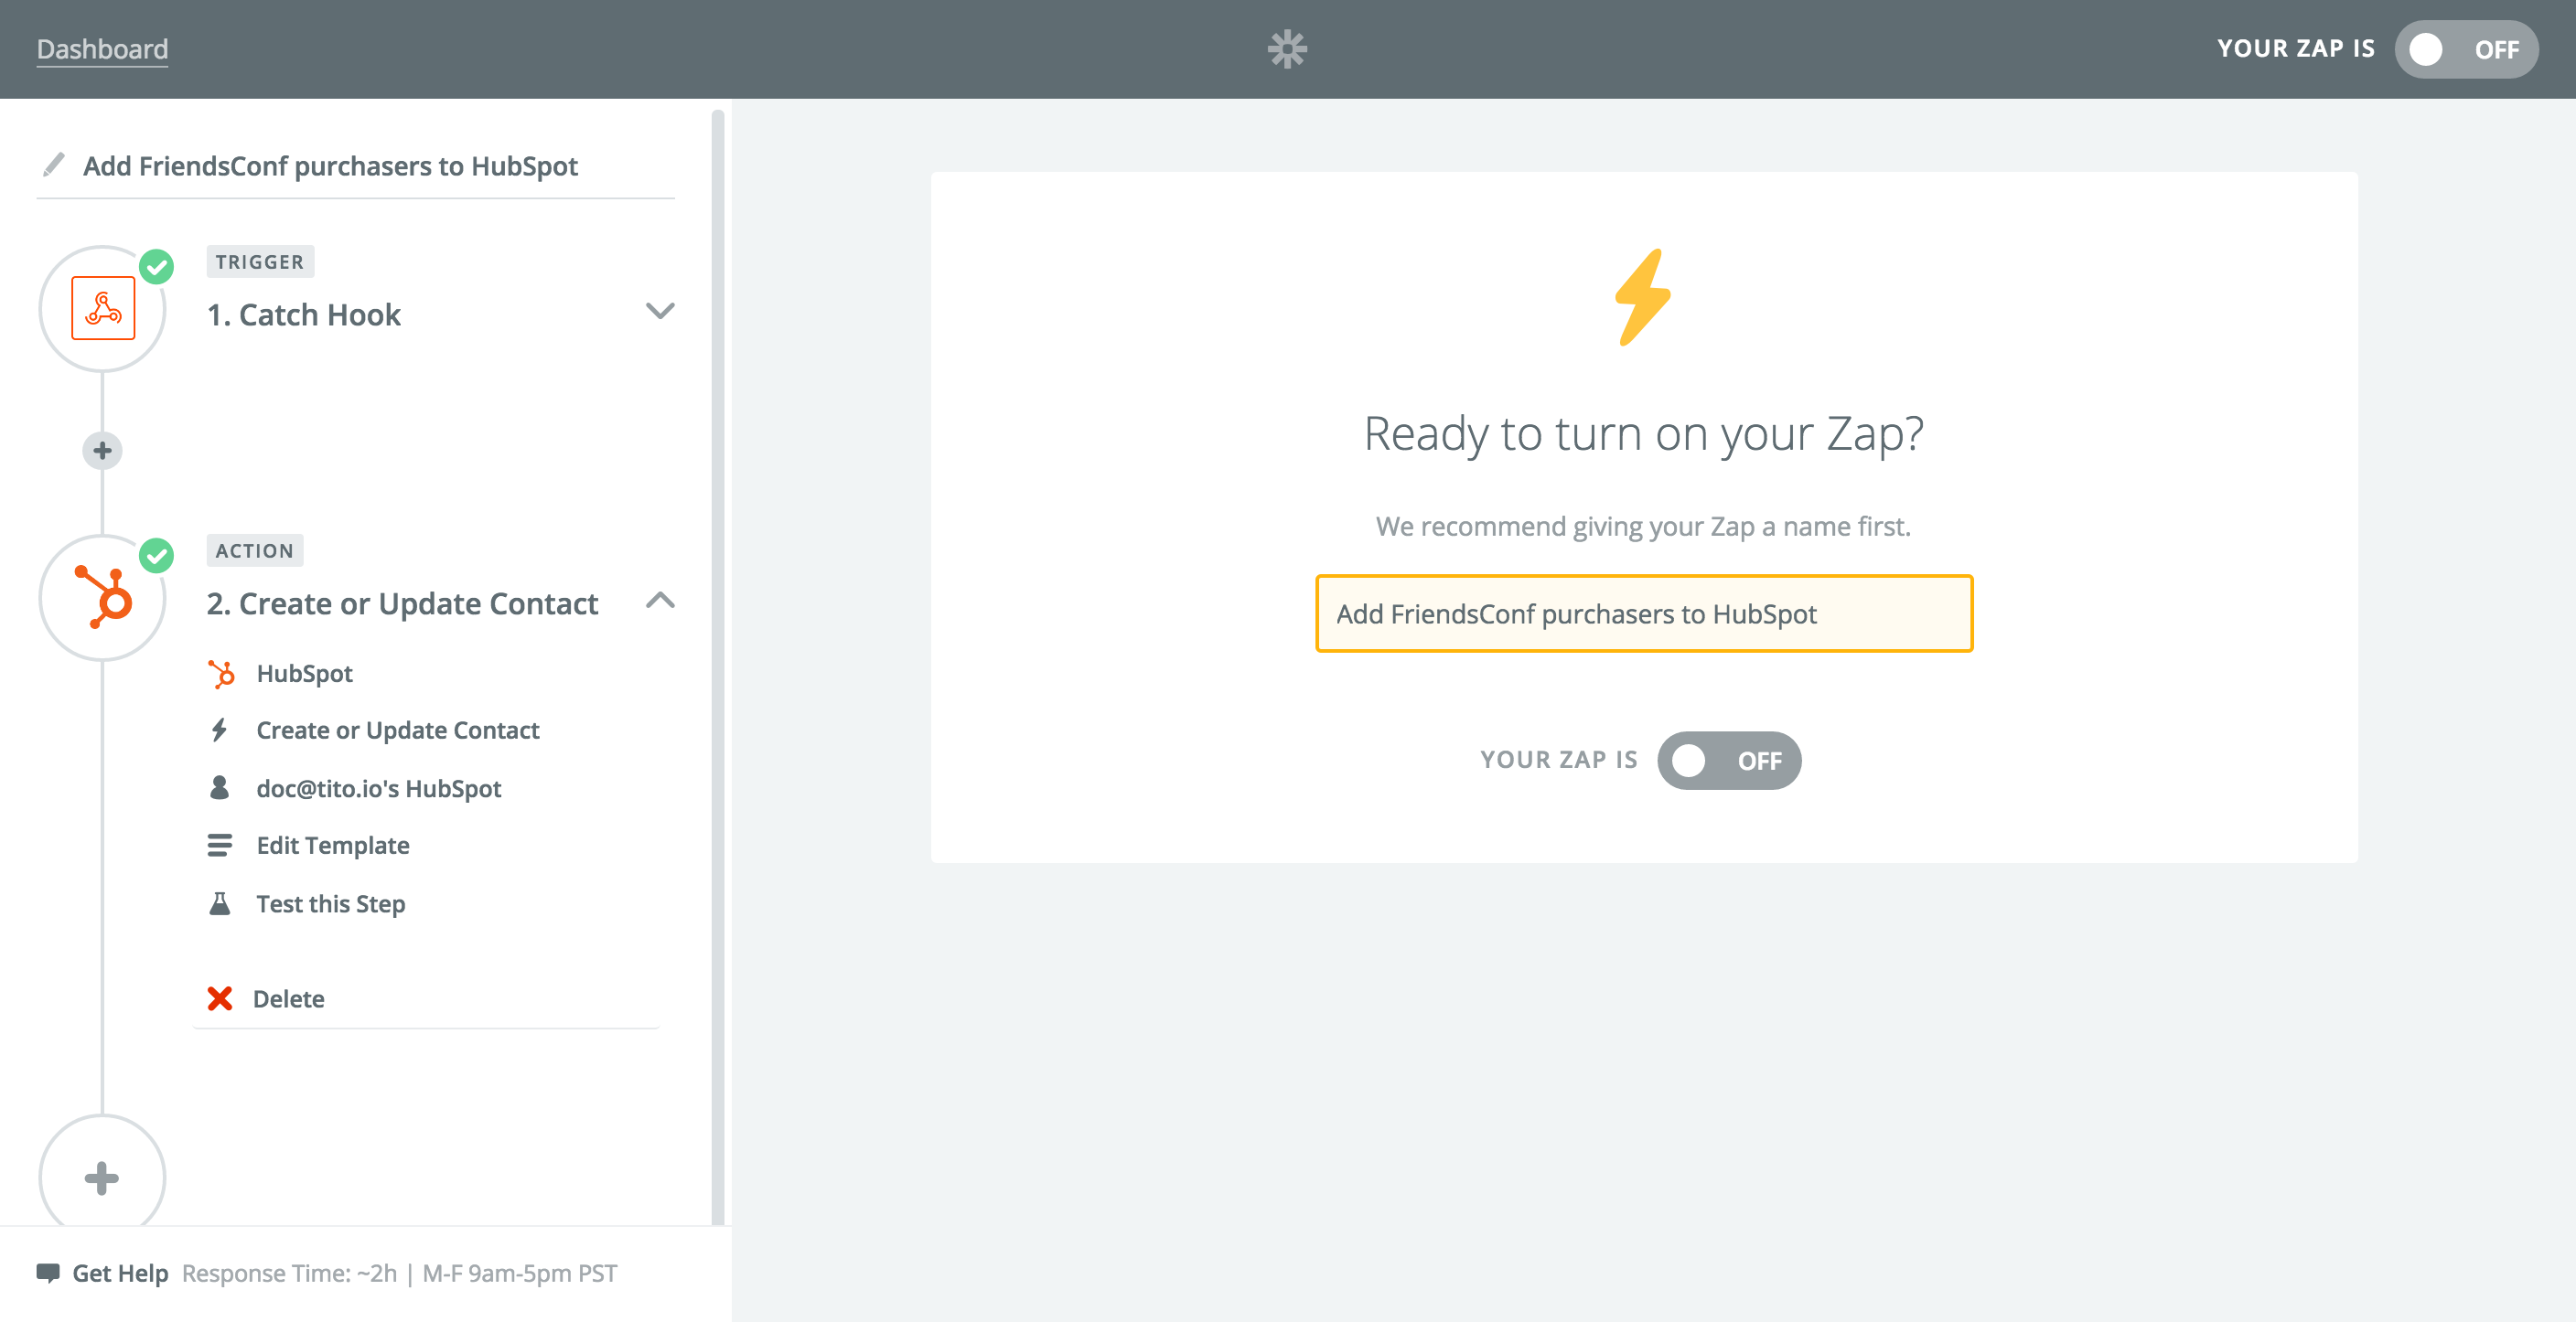Image resolution: width=2576 pixels, height=1322 pixels.
Task: Click the Webhooks trigger icon
Action: coord(102,309)
